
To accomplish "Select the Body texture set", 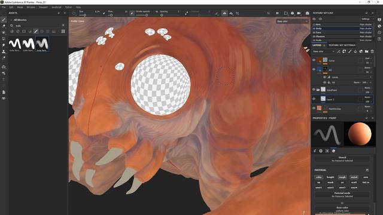I will point(342,29).
